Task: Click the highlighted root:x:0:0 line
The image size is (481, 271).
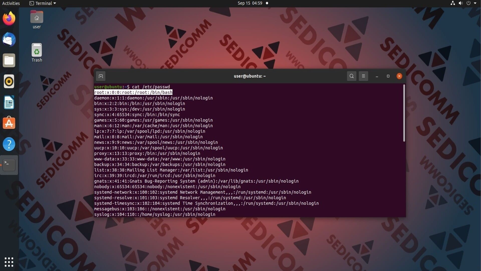Action: [x=133, y=92]
